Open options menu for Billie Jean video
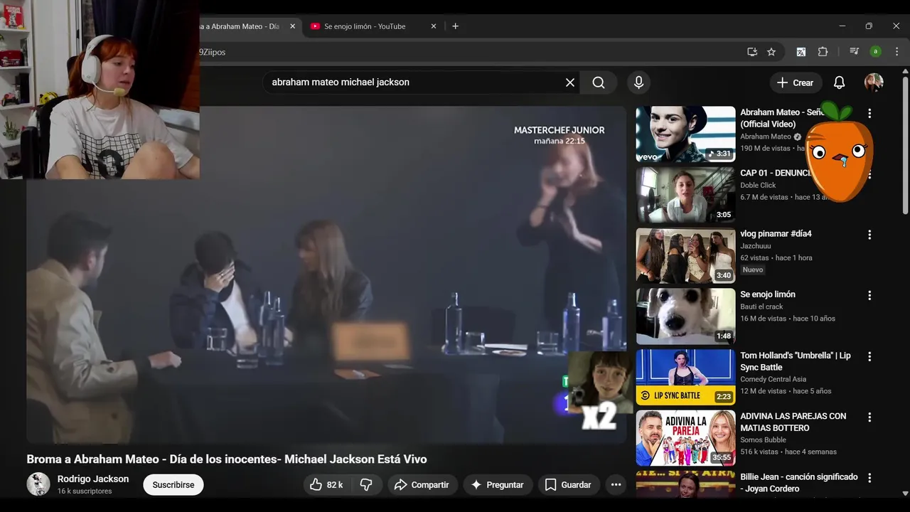 (x=869, y=478)
